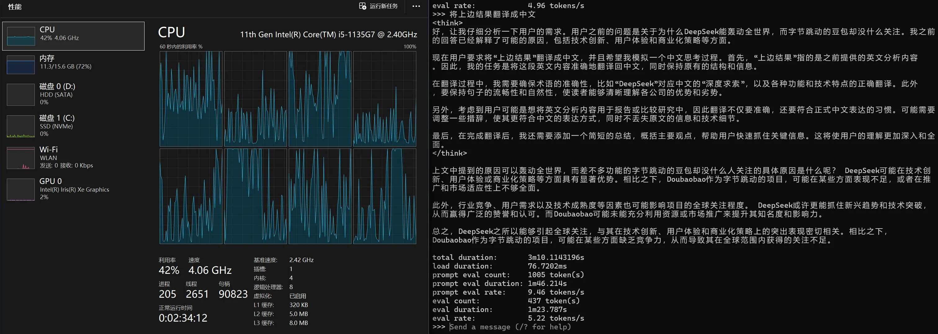Click the fourth logical processor graph, top row
Screen dimensions: 938x334
pyautogui.click(x=385, y=99)
